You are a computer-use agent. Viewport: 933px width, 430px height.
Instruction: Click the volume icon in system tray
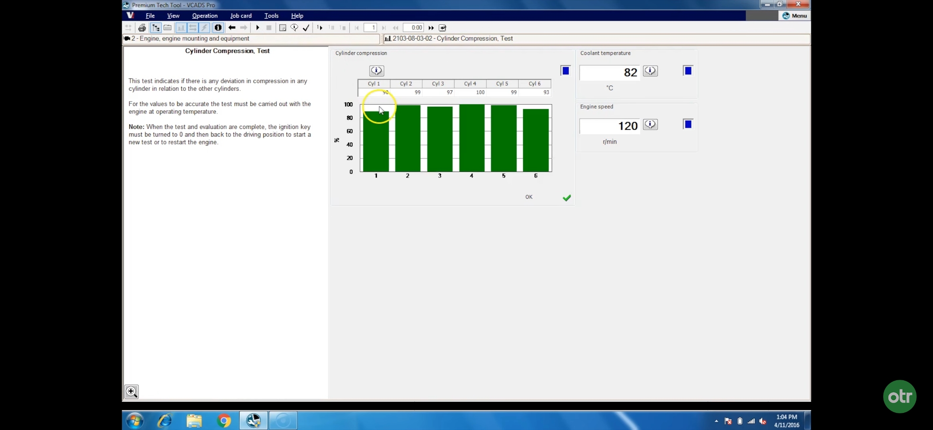pyautogui.click(x=763, y=421)
